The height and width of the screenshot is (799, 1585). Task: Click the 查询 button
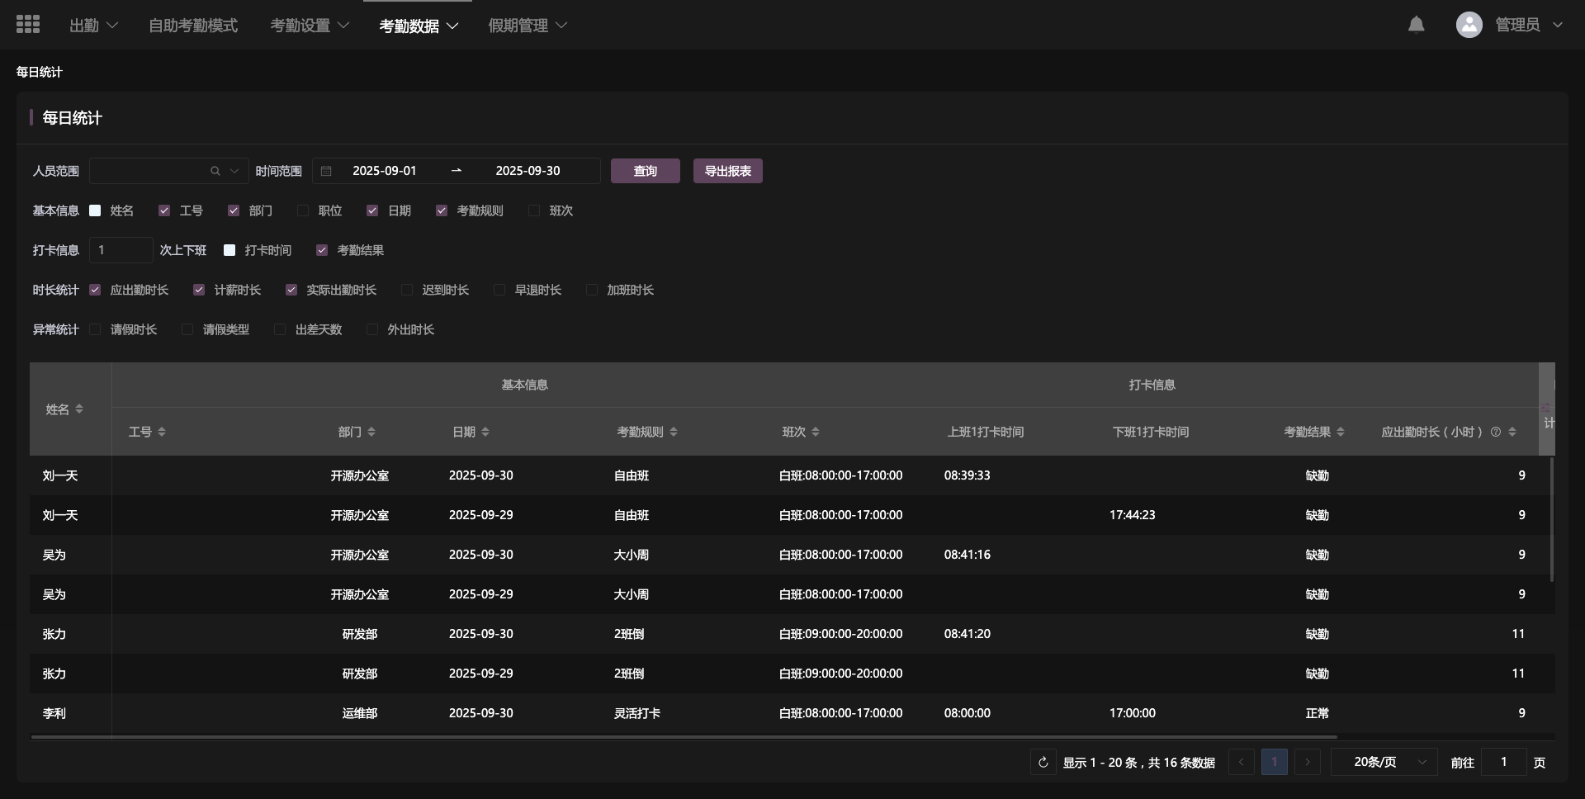tap(645, 171)
